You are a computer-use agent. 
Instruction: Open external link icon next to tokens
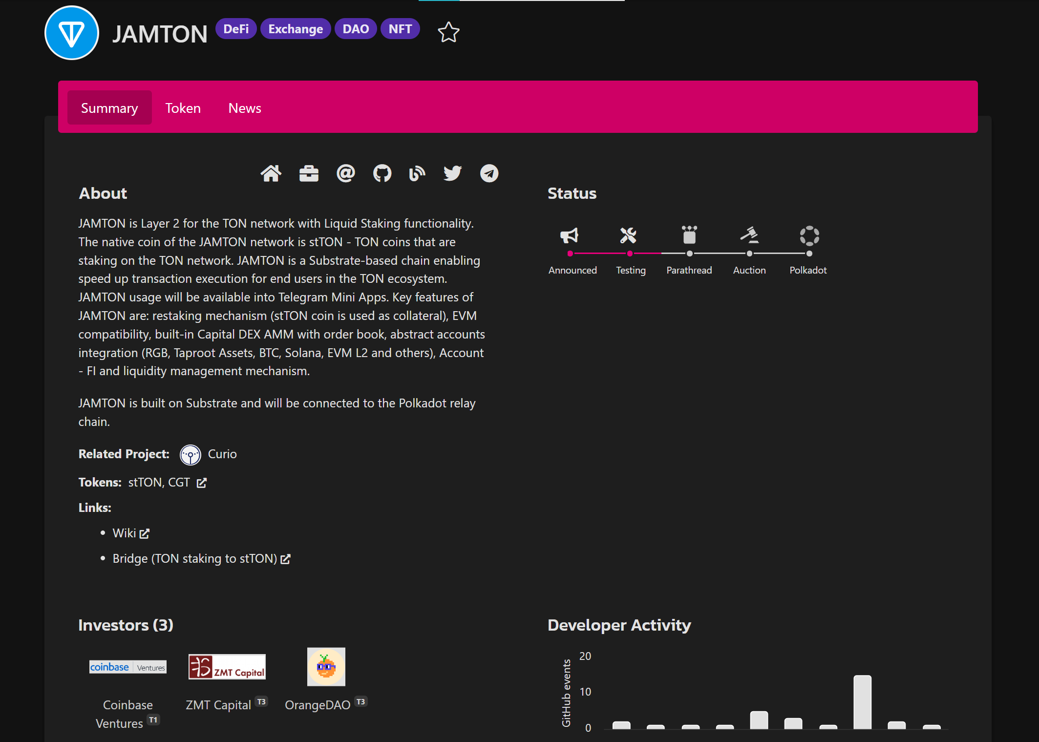point(202,483)
